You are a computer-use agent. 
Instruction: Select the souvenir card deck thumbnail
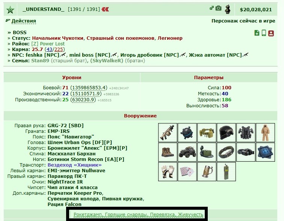pos(187,171)
